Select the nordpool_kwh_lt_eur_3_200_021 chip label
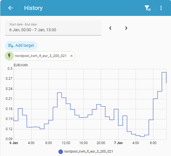171x156 pixels. click(41, 56)
